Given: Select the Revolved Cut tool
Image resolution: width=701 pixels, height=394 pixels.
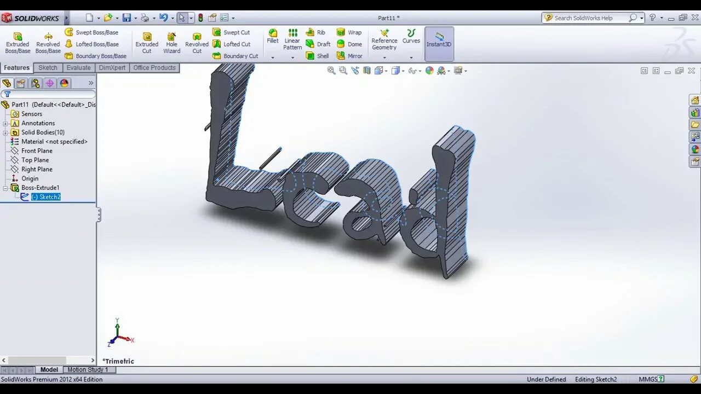Looking at the screenshot, I should click(197, 42).
